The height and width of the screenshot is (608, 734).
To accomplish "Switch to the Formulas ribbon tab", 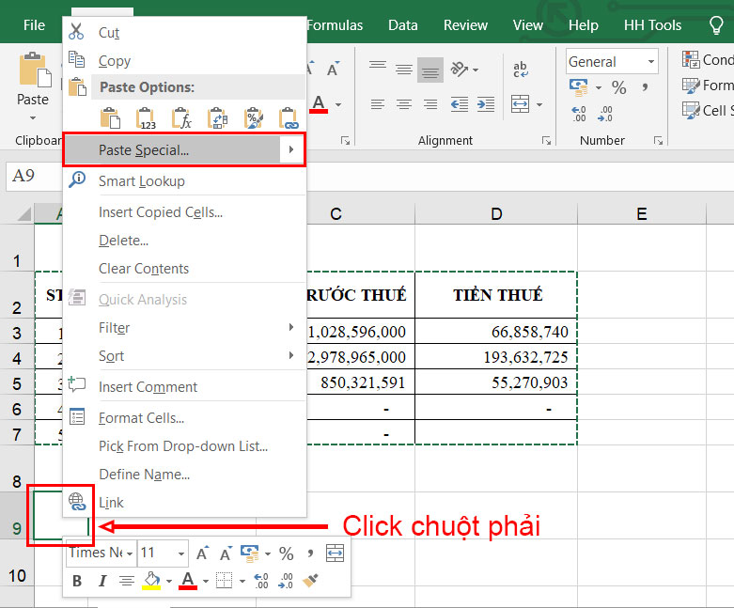I will 335,25.
